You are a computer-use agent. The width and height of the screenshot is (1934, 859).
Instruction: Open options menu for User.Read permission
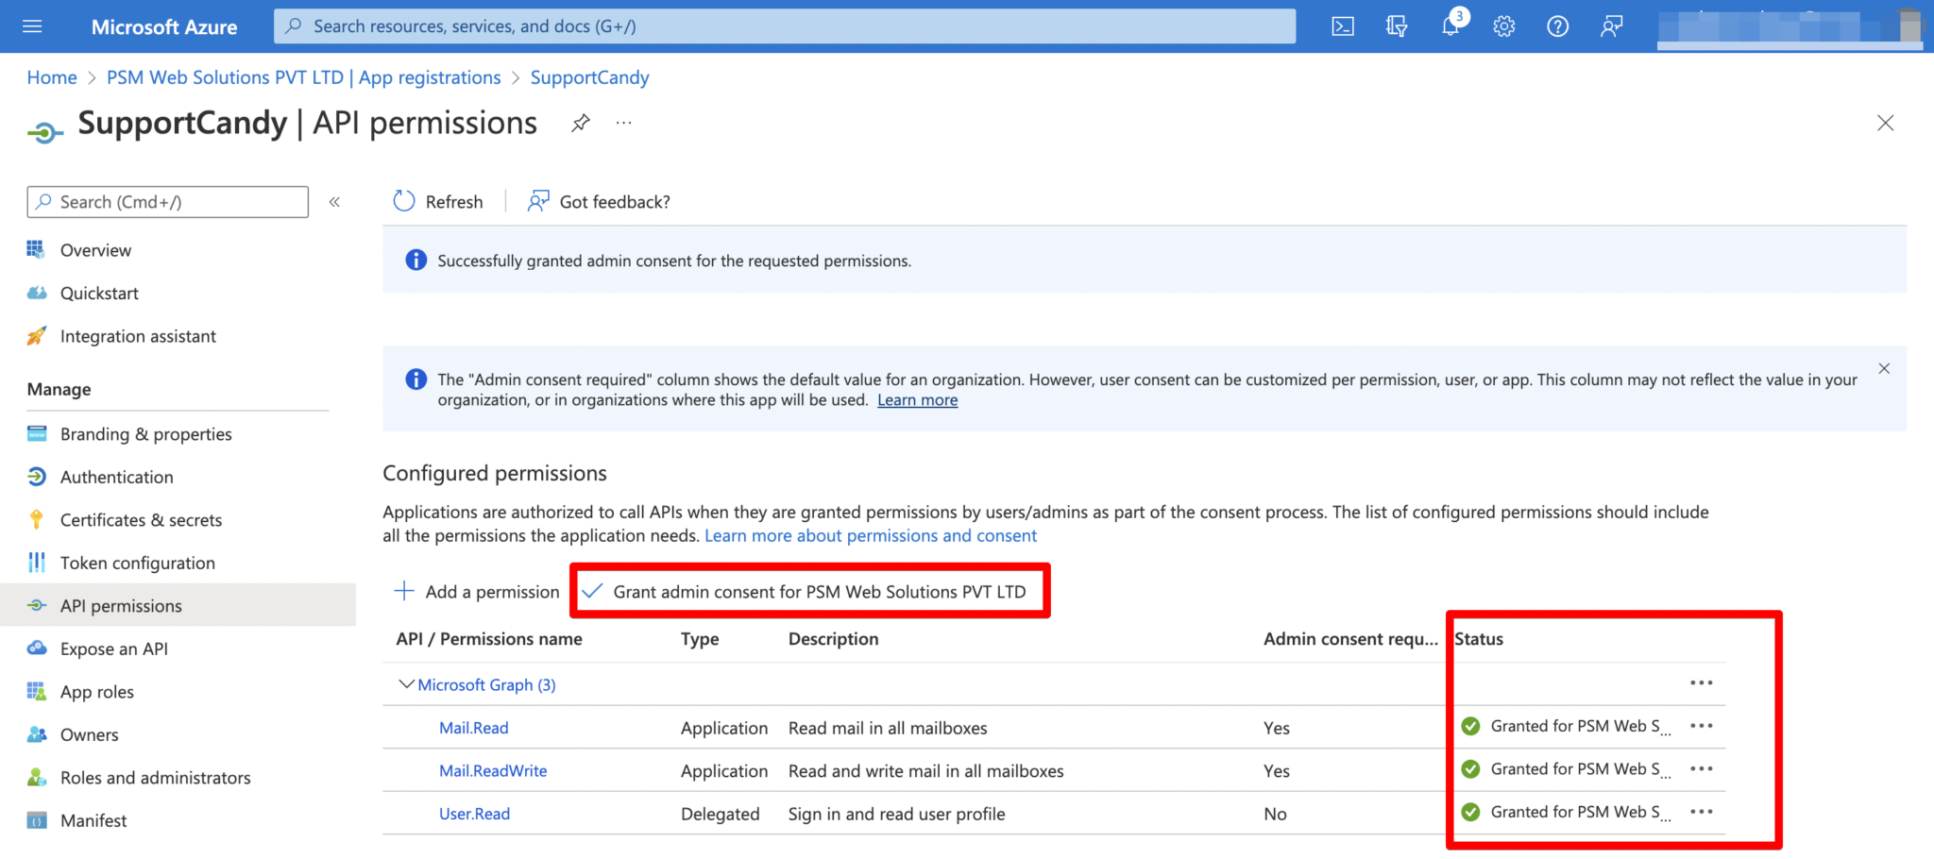pyautogui.click(x=1702, y=812)
